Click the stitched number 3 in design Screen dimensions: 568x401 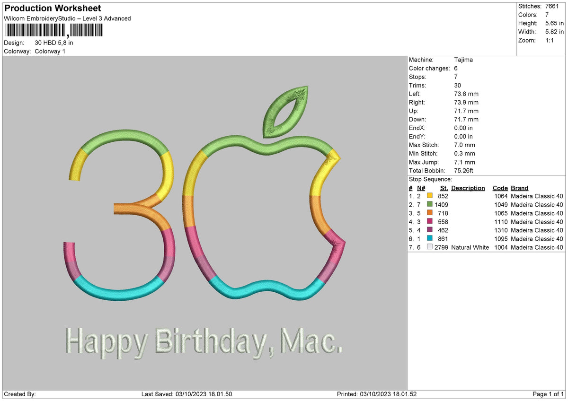[x=119, y=215]
